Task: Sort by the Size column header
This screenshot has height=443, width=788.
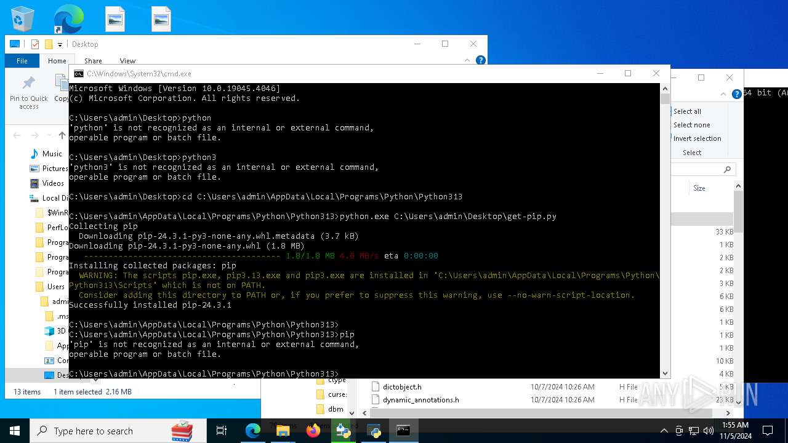Action: tap(699, 188)
